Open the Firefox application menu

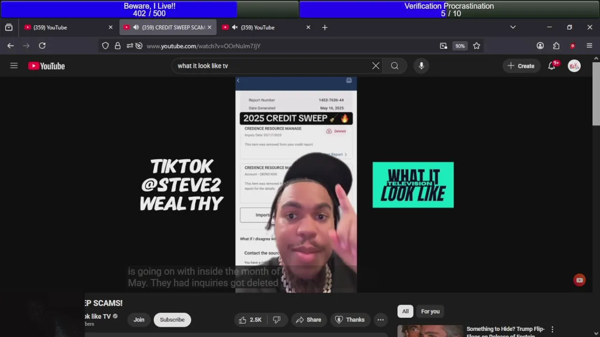click(x=589, y=46)
